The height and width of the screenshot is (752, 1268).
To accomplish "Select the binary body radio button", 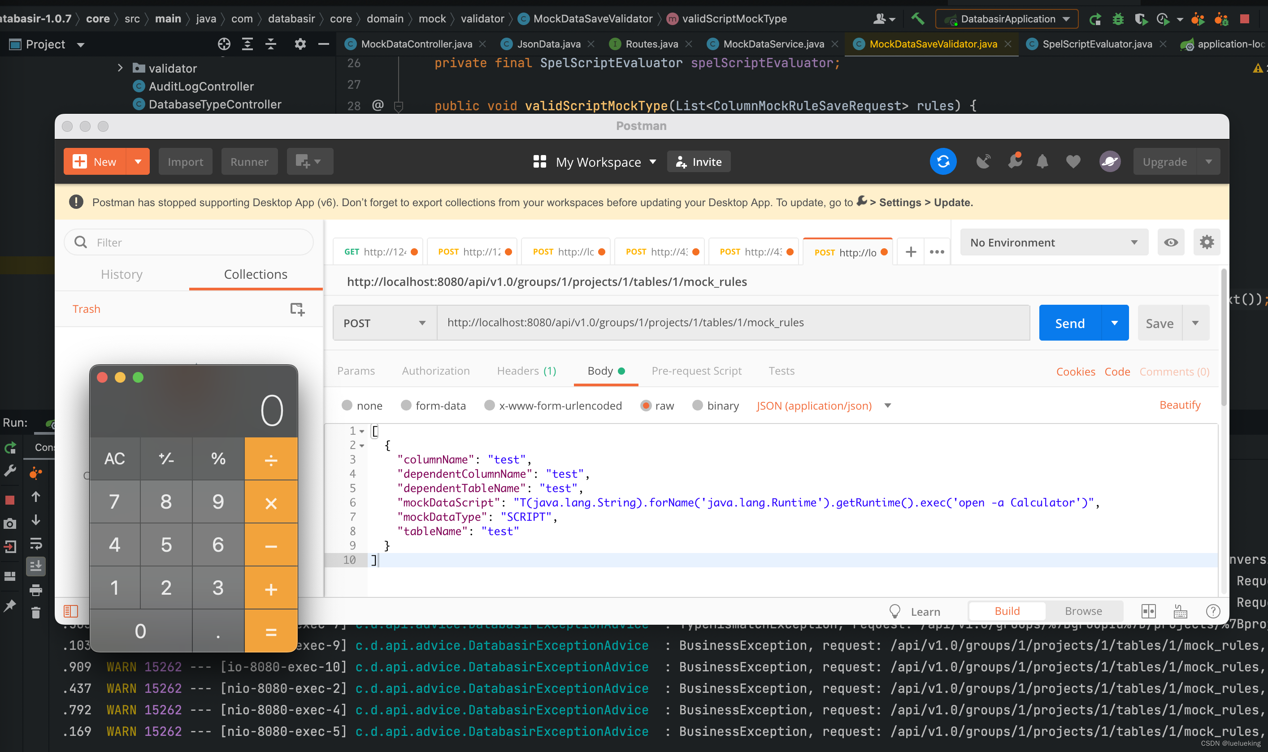I will pos(698,406).
